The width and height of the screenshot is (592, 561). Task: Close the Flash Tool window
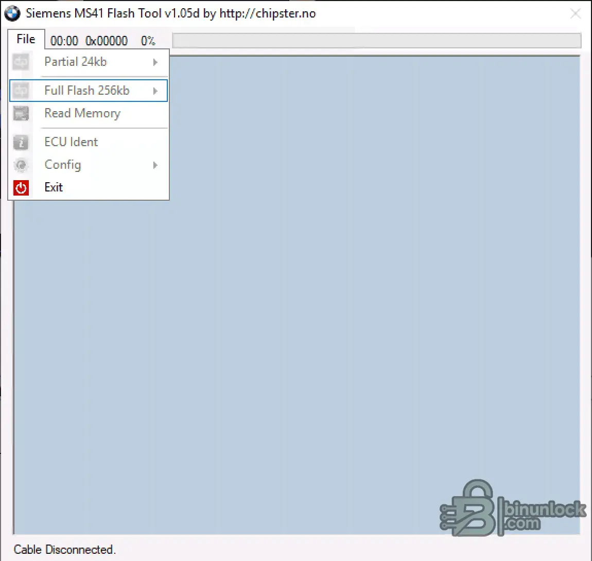coord(576,13)
